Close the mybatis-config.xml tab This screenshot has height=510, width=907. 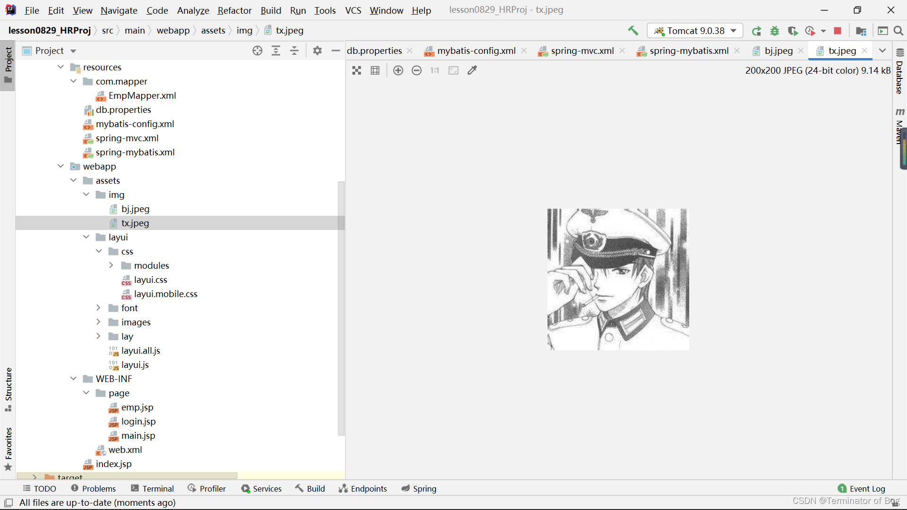click(524, 51)
